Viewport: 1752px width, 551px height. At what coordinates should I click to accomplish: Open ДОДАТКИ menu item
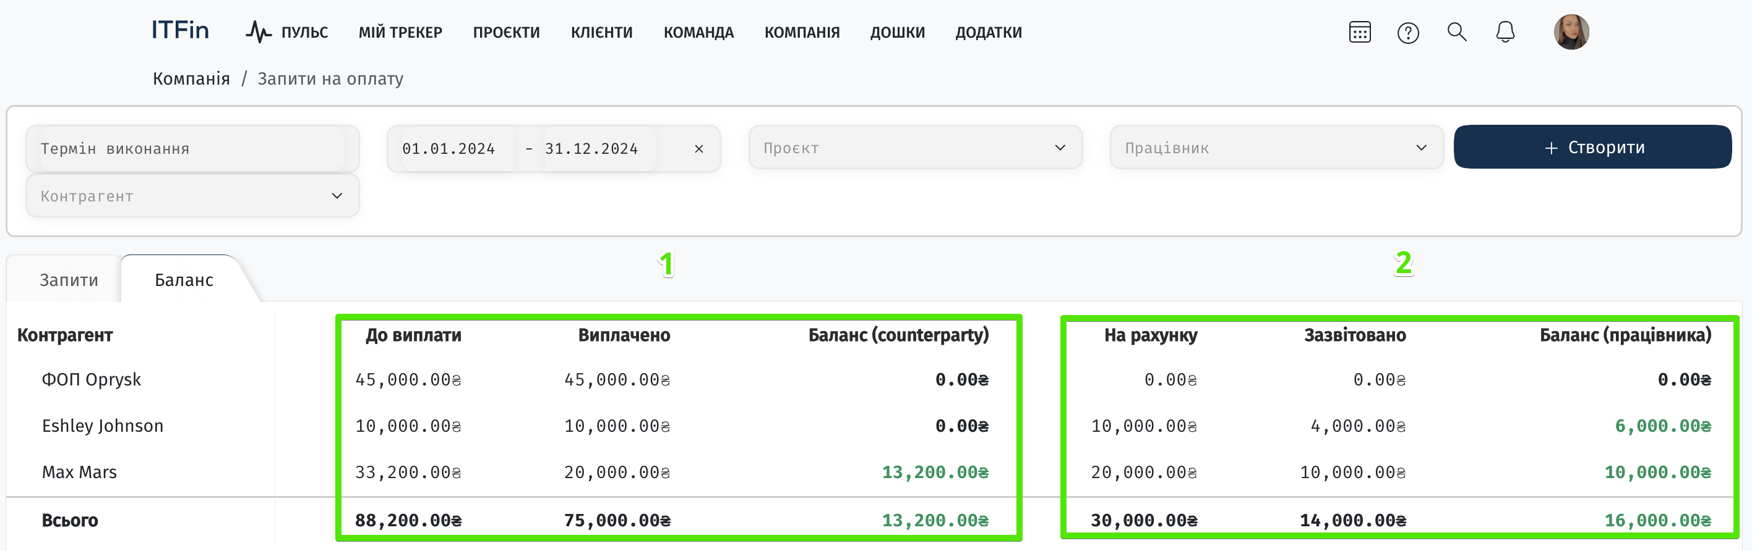point(988,33)
